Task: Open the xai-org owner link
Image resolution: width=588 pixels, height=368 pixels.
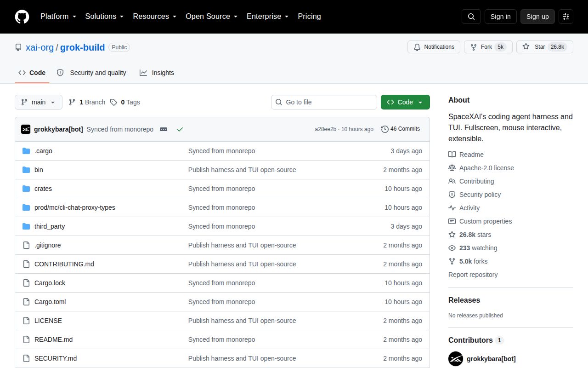Action: pos(40,47)
